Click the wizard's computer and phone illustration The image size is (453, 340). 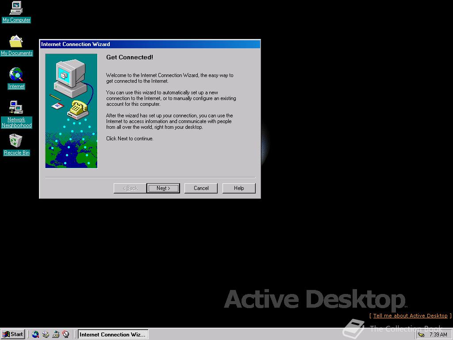tap(71, 111)
